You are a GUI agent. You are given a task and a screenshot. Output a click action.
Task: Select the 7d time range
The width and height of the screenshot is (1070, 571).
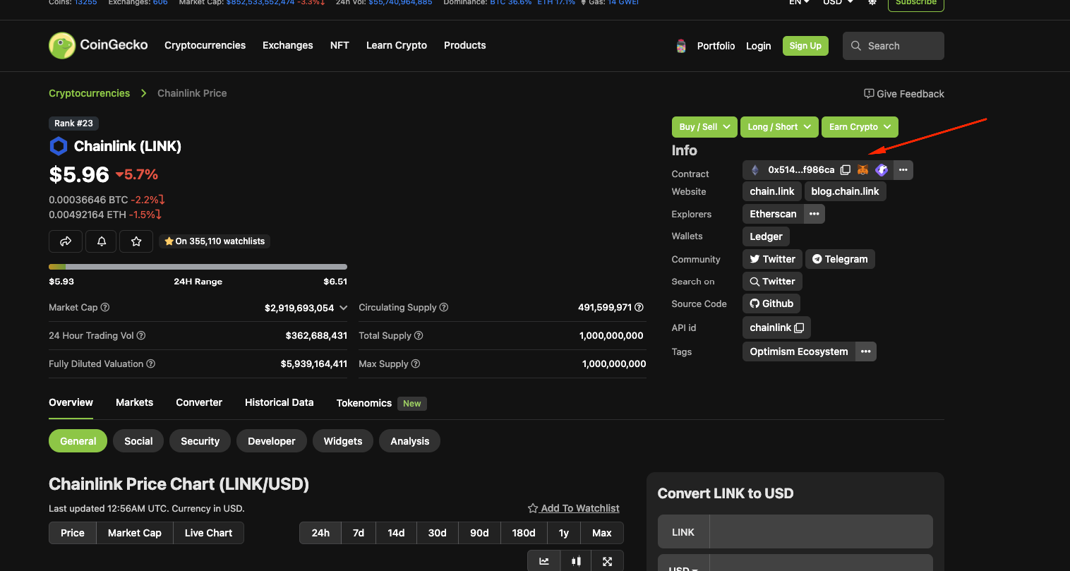click(359, 533)
